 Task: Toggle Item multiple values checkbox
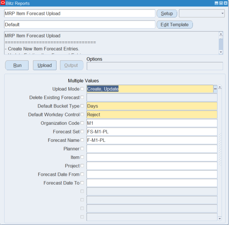click(x=82, y=157)
